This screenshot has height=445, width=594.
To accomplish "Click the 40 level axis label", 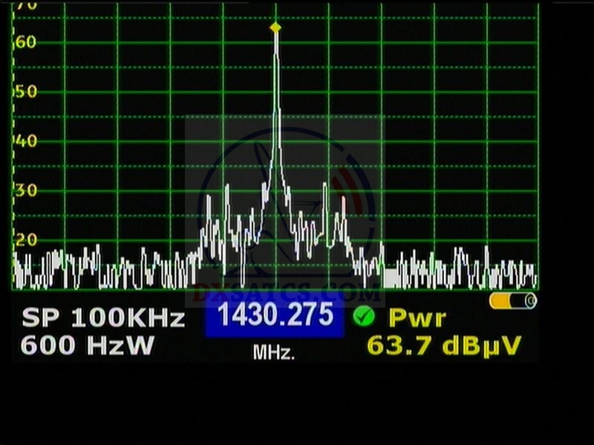I will [25, 141].
